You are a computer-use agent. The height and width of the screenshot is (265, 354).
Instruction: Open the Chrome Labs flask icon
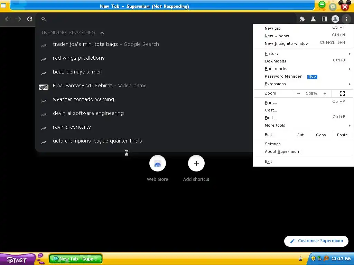pyautogui.click(x=313, y=19)
